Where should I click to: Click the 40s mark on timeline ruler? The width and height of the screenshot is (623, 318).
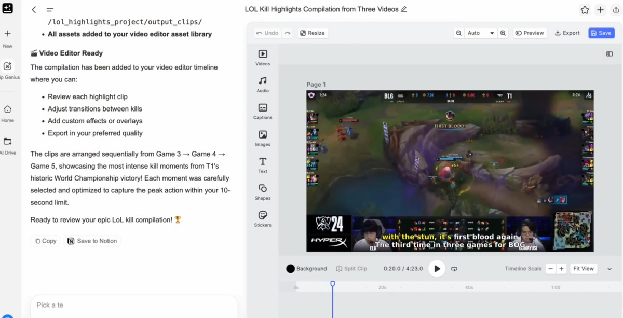point(469,287)
